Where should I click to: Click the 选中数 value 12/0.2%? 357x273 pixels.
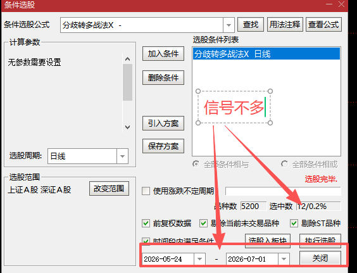(318, 206)
